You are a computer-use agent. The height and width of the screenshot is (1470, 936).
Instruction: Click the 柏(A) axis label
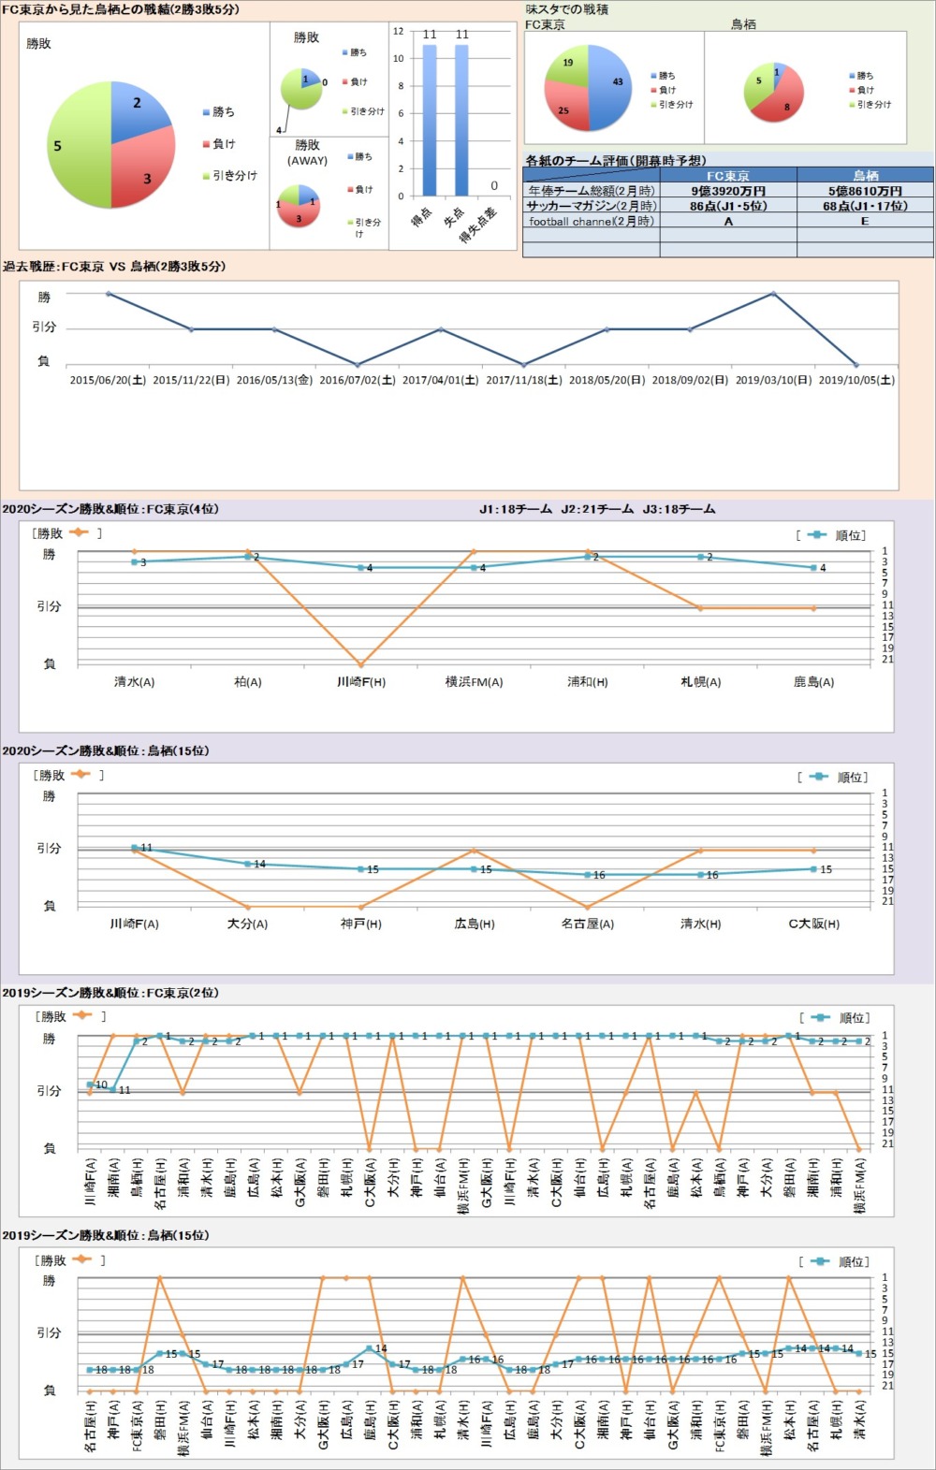click(x=248, y=682)
